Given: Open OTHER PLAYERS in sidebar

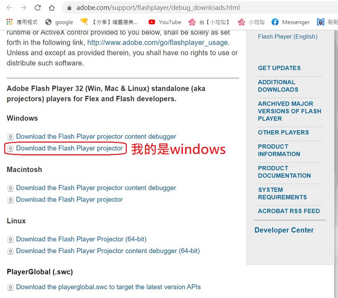Looking at the screenshot, I should (x=283, y=132).
